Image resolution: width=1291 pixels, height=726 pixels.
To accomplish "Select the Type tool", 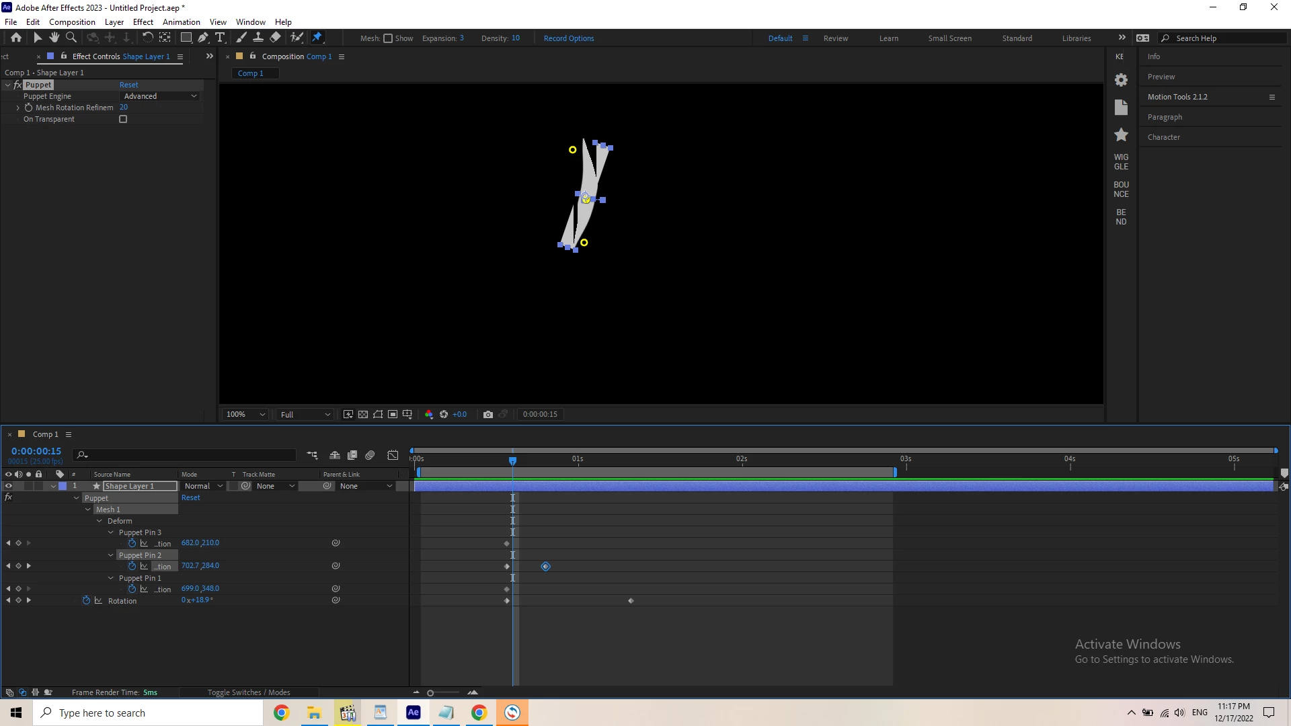I will click(x=220, y=38).
